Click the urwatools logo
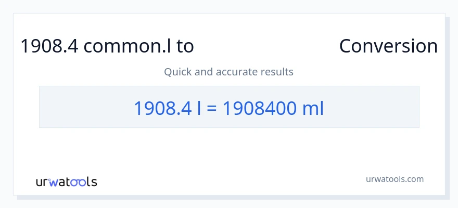 tap(66, 182)
